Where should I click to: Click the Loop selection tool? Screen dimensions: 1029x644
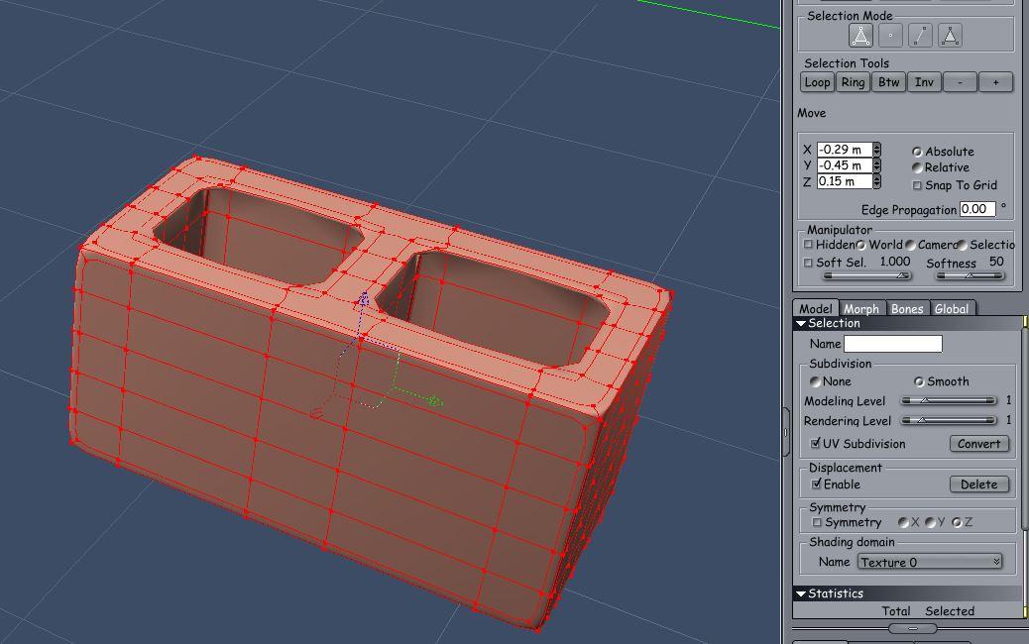click(817, 82)
